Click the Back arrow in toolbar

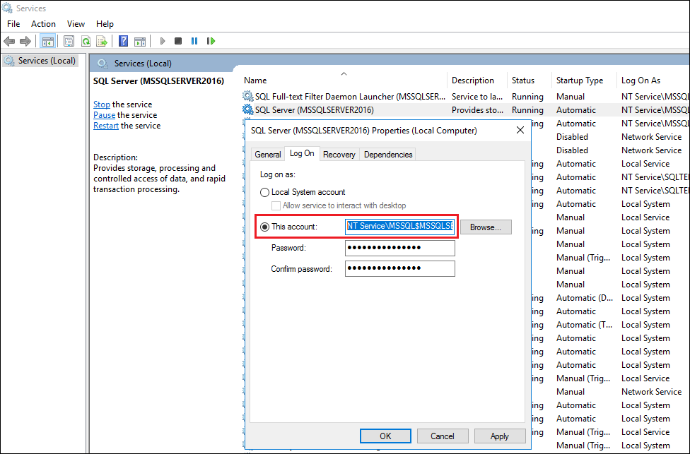click(9, 41)
